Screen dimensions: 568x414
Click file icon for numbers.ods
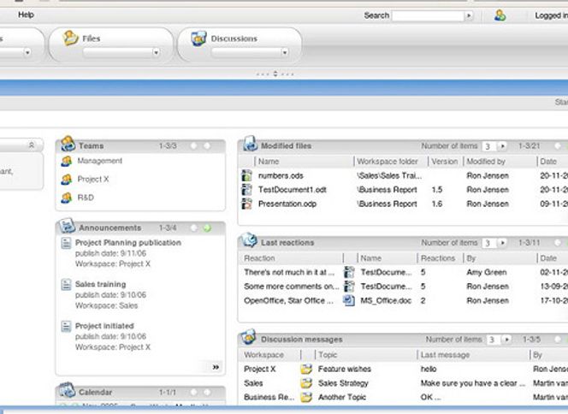[246, 175]
